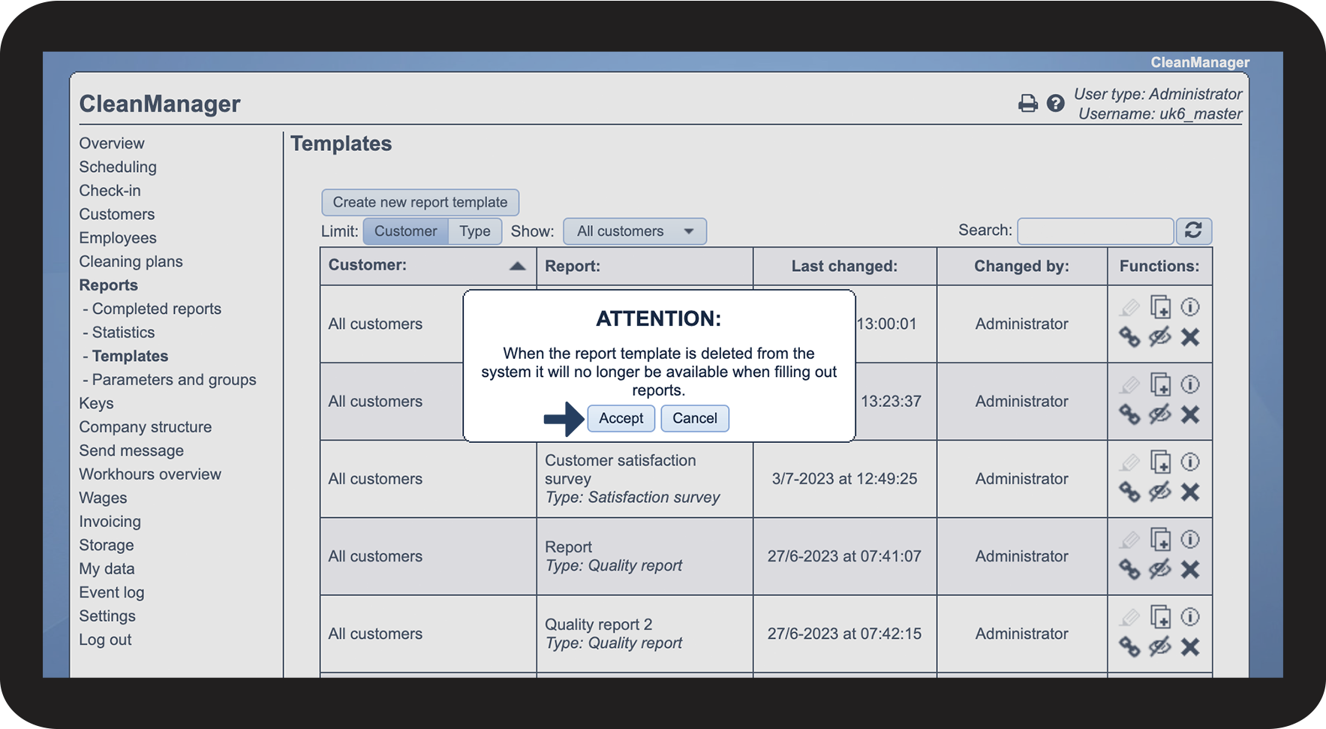Delete the template changed at 13:00:01
This screenshot has height=729, width=1326.
(x=1190, y=337)
